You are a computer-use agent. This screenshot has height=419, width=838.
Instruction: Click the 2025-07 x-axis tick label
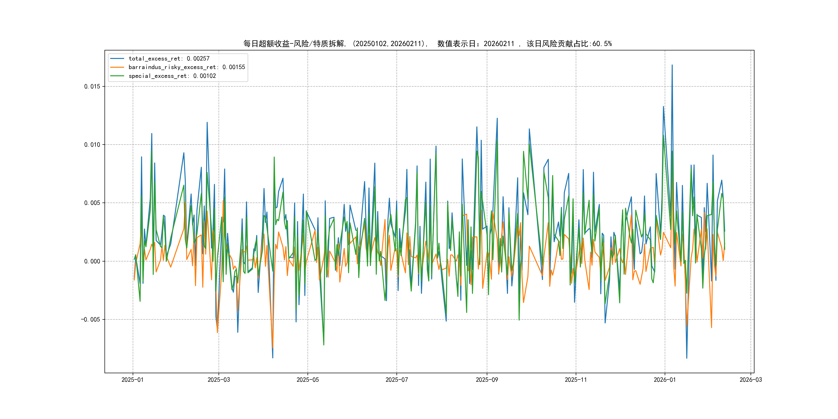[x=396, y=380]
